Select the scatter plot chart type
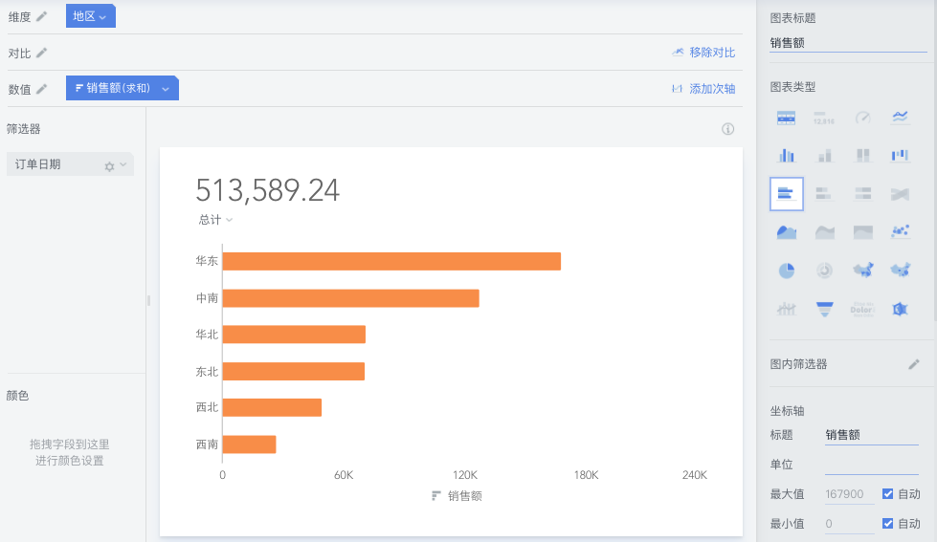 [x=900, y=231]
